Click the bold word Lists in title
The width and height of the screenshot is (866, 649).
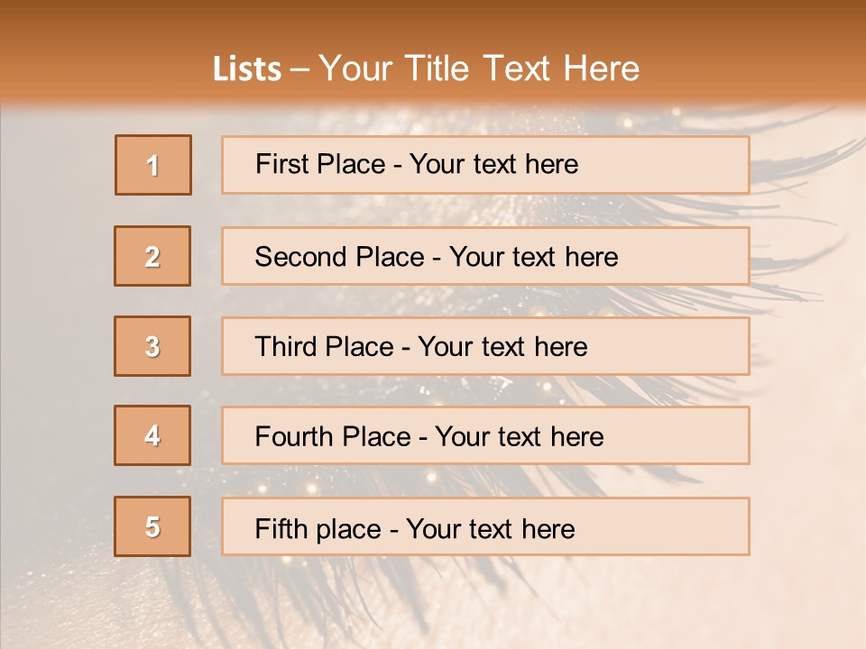247,69
